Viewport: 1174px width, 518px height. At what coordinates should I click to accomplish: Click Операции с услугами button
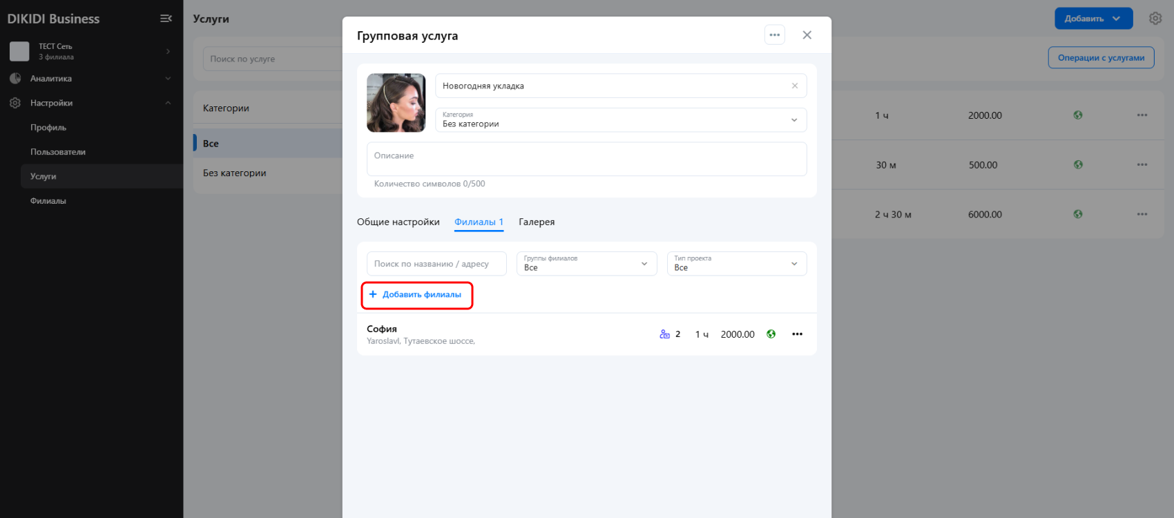click(x=1101, y=58)
